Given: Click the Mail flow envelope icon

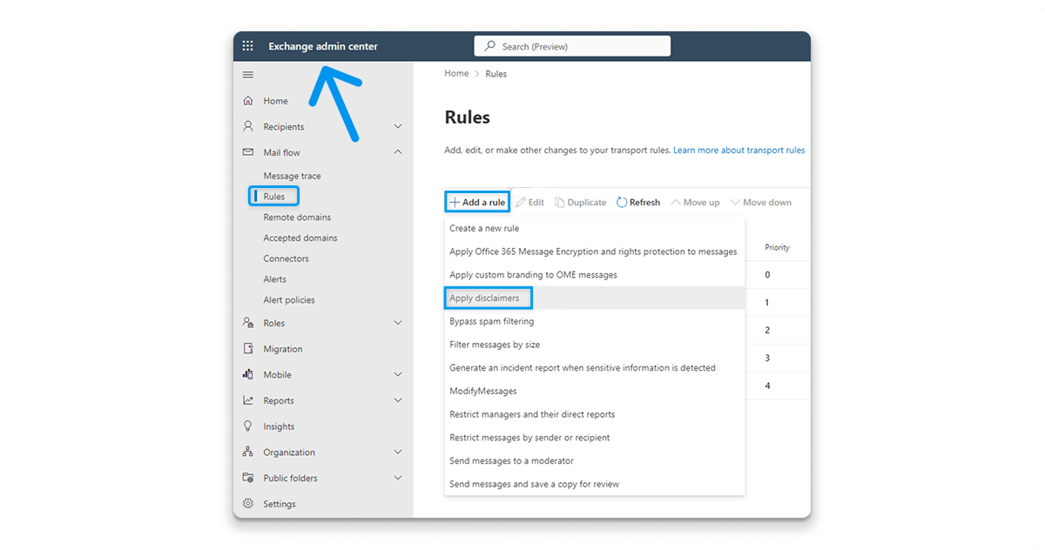Looking at the screenshot, I should 248,152.
